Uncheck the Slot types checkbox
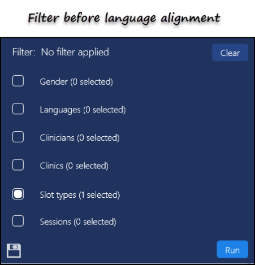Image resolution: width=255 pixels, height=265 pixels. (18, 194)
